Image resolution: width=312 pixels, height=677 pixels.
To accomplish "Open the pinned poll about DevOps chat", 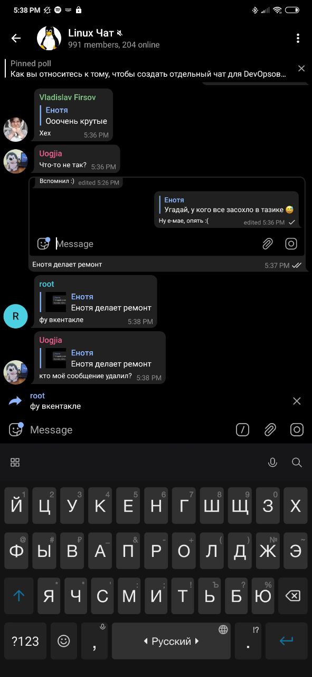I will (x=148, y=69).
